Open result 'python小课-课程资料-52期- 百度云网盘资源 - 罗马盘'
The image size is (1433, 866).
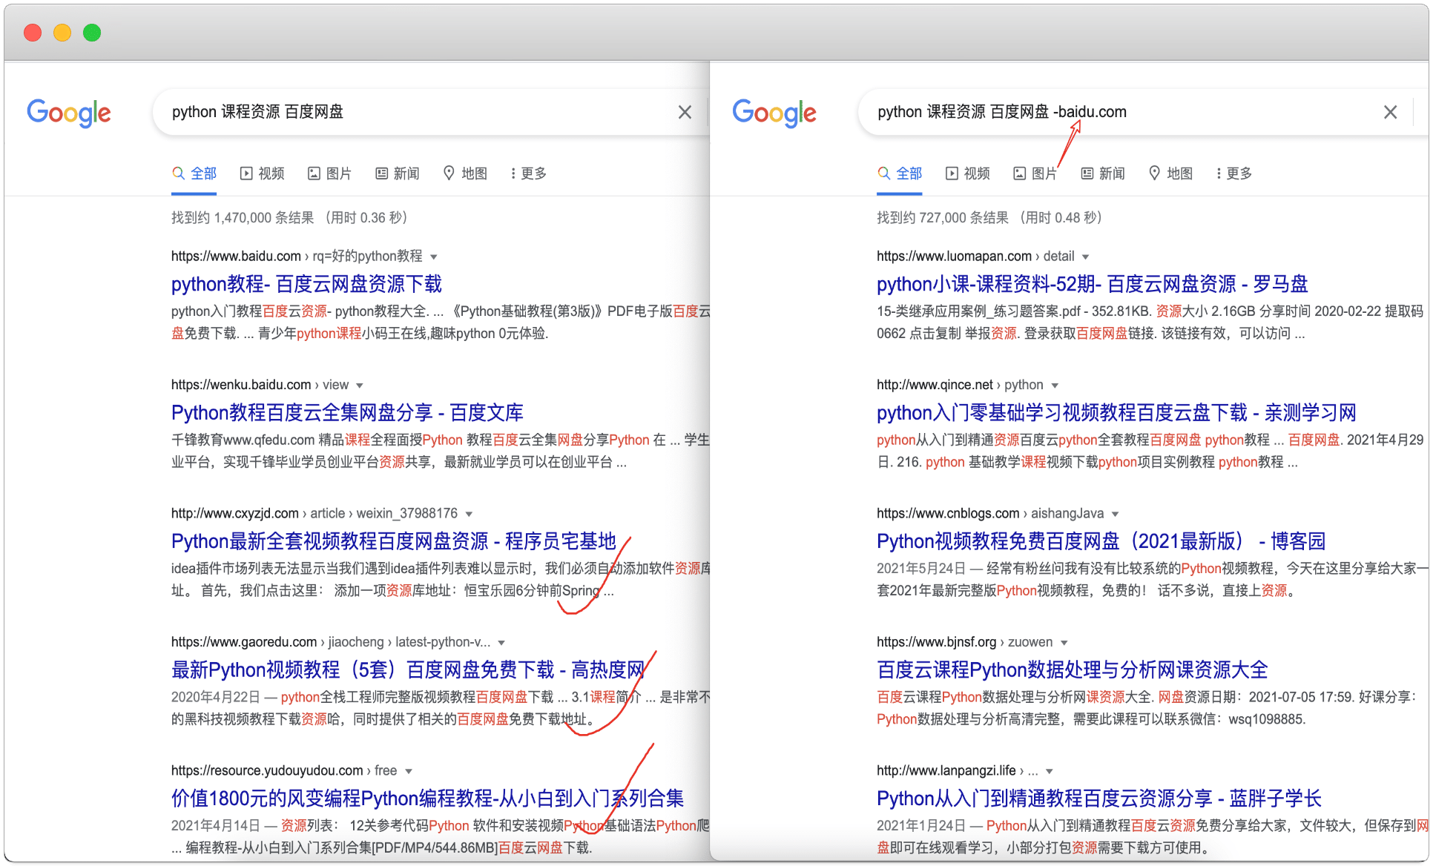1092,284
